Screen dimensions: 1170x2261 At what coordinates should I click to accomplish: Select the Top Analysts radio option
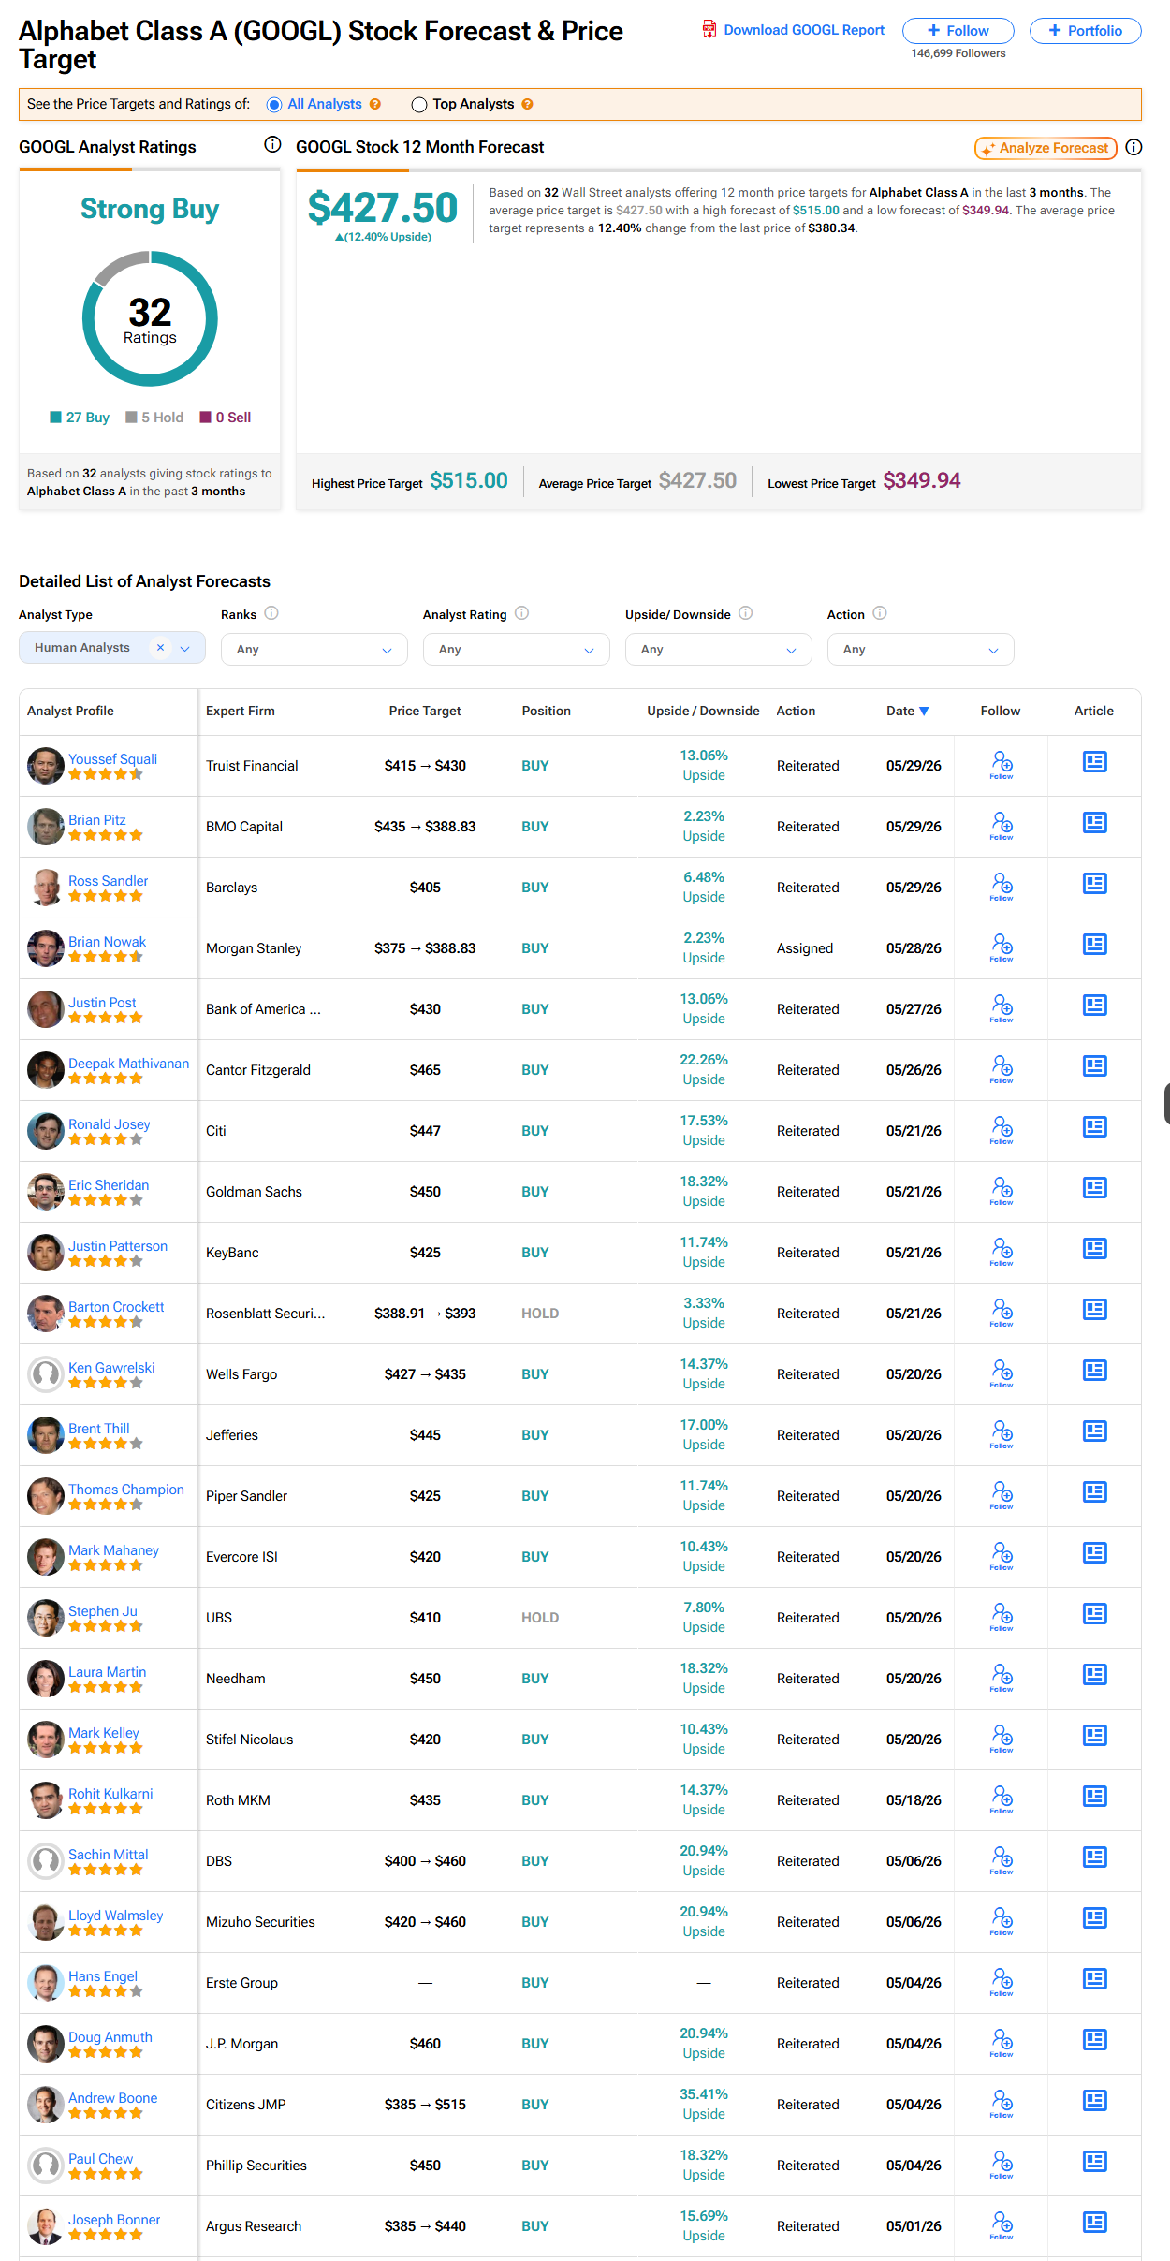point(419,105)
